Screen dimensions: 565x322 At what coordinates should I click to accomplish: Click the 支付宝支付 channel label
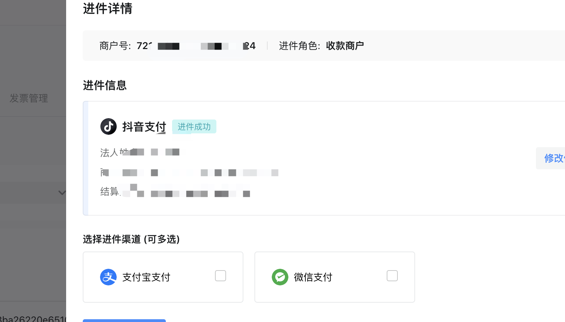[146, 277]
